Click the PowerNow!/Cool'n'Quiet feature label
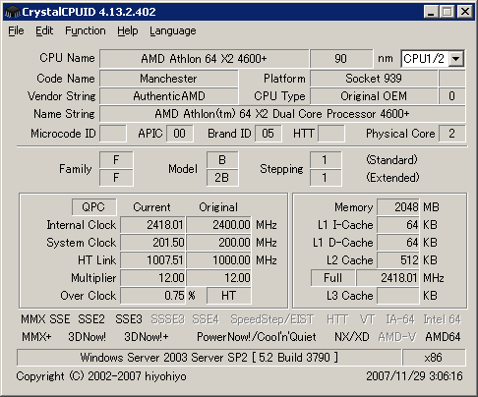The width and height of the screenshot is (478, 397). pos(257,337)
